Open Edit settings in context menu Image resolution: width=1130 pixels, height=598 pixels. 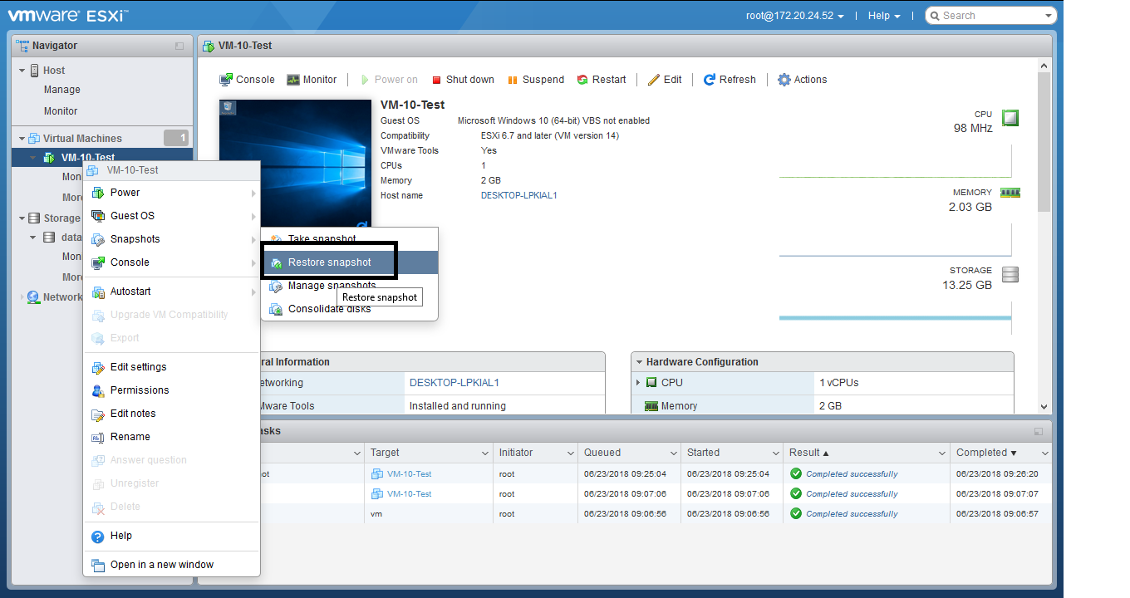coord(138,367)
